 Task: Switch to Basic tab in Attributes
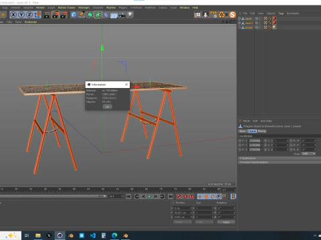243,131
